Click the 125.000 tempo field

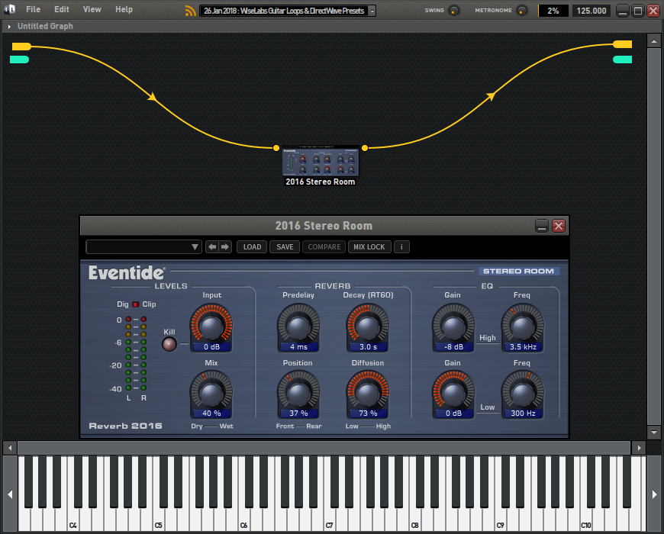click(x=591, y=11)
